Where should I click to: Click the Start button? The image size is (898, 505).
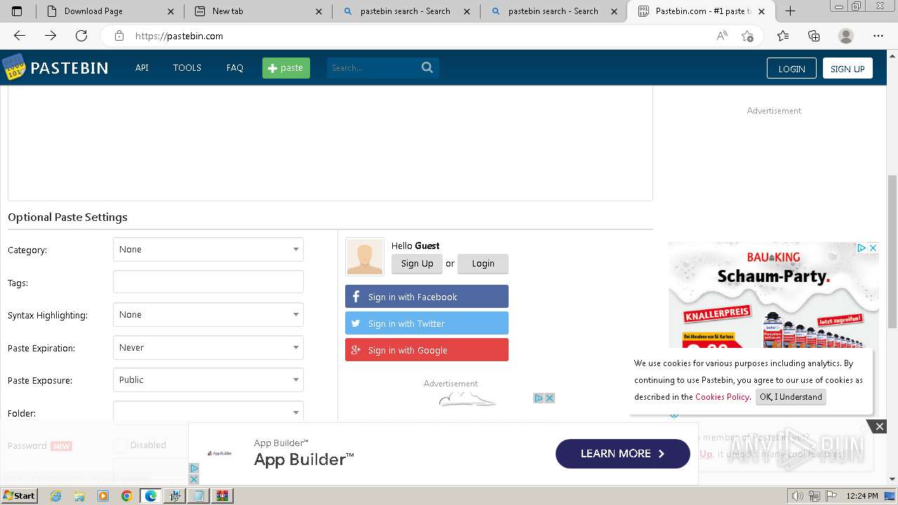[x=20, y=496]
